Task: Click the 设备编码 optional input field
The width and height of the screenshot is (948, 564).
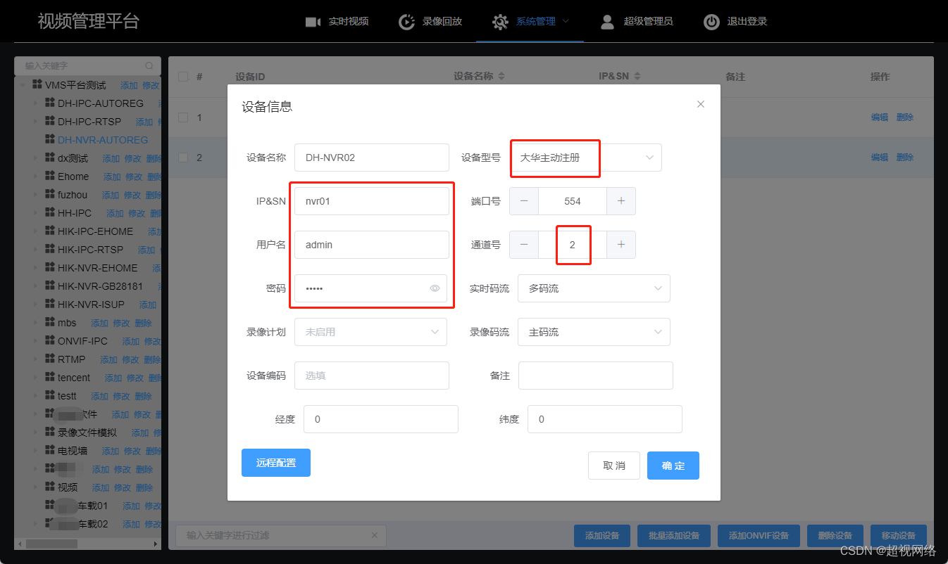Action: pos(372,376)
